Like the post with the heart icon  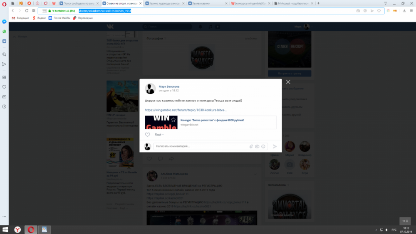pos(148,135)
